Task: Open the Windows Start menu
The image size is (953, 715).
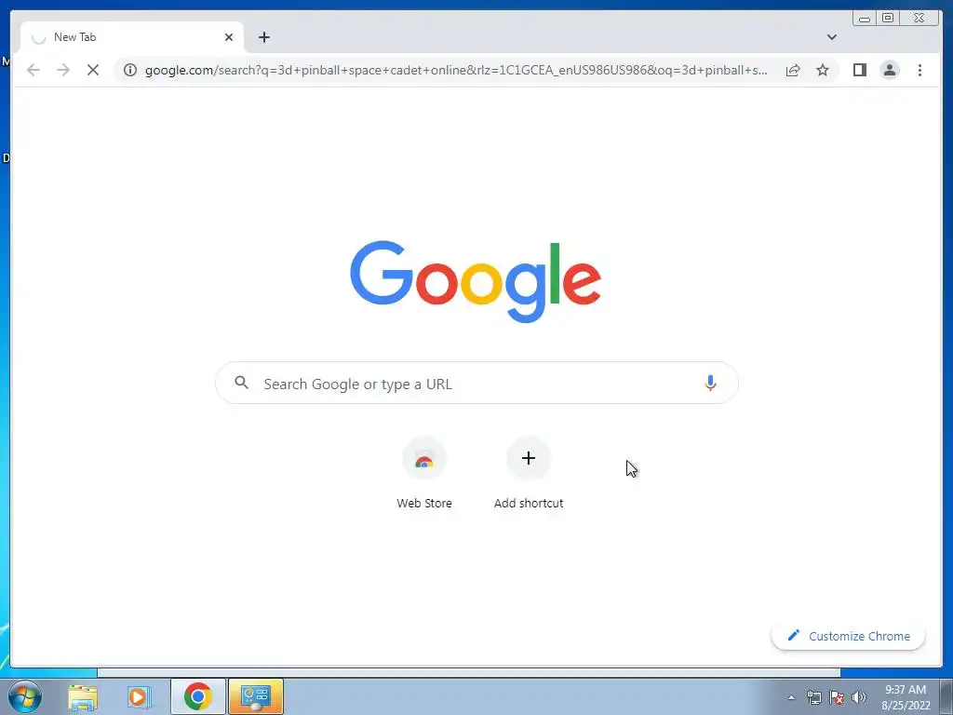Action: (25, 696)
